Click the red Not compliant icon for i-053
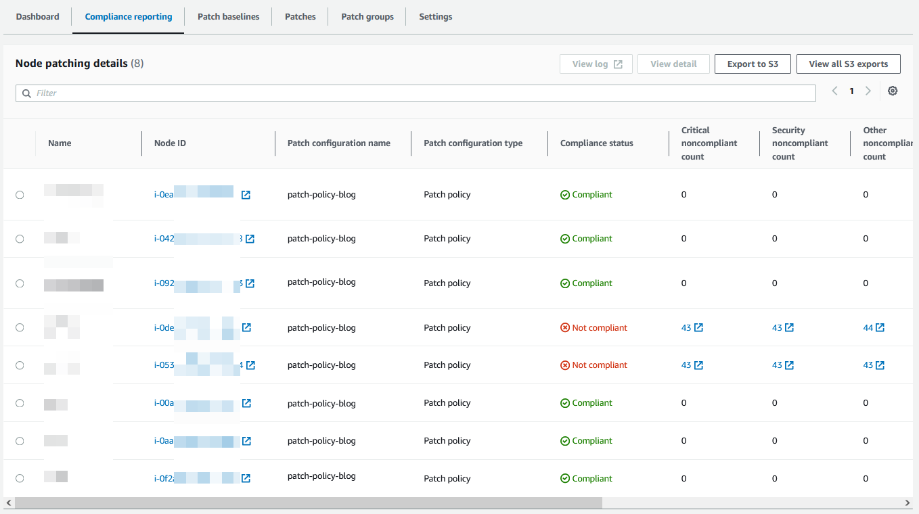The height and width of the screenshot is (514, 919). pyautogui.click(x=565, y=365)
